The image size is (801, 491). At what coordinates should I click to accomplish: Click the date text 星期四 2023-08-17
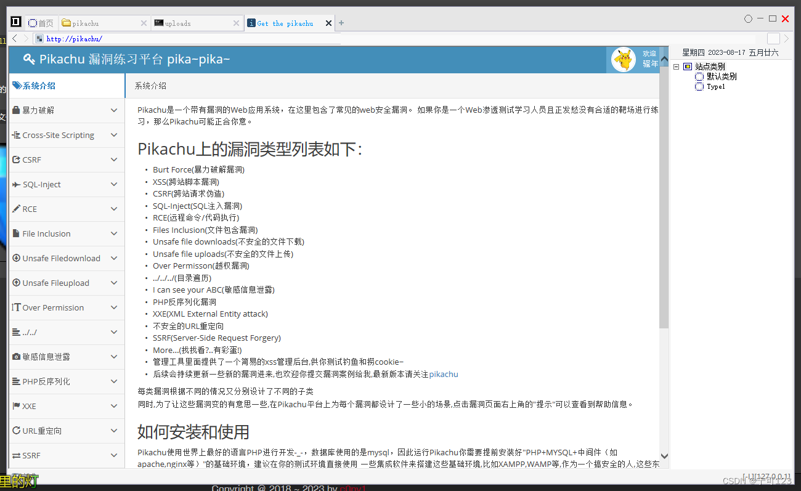click(x=714, y=53)
